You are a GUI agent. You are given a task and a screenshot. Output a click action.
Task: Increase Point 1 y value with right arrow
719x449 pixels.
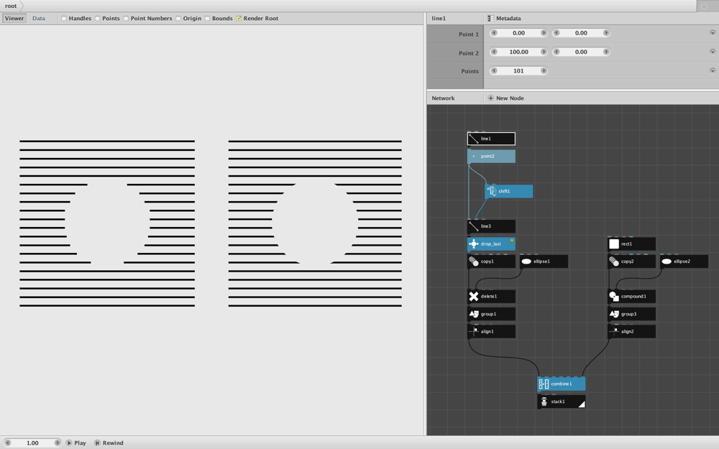tap(605, 33)
